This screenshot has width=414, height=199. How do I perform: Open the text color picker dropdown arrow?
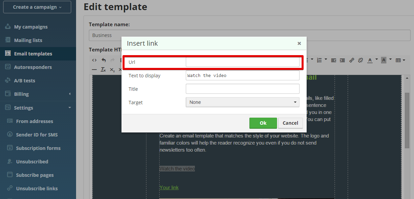point(376,59)
